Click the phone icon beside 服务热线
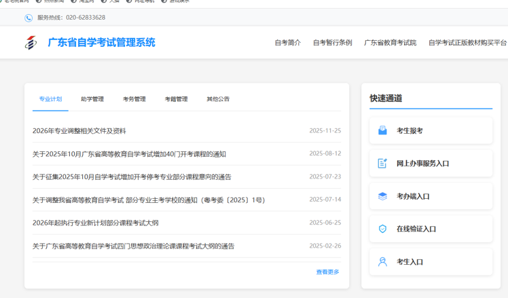This screenshot has width=508, height=298. click(x=29, y=18)
